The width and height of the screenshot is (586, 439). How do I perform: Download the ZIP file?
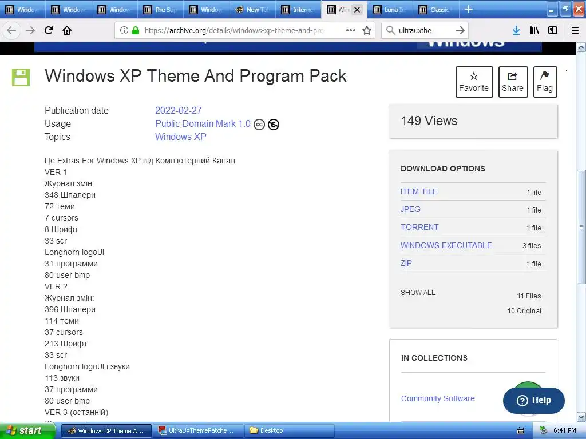[406, 263]
